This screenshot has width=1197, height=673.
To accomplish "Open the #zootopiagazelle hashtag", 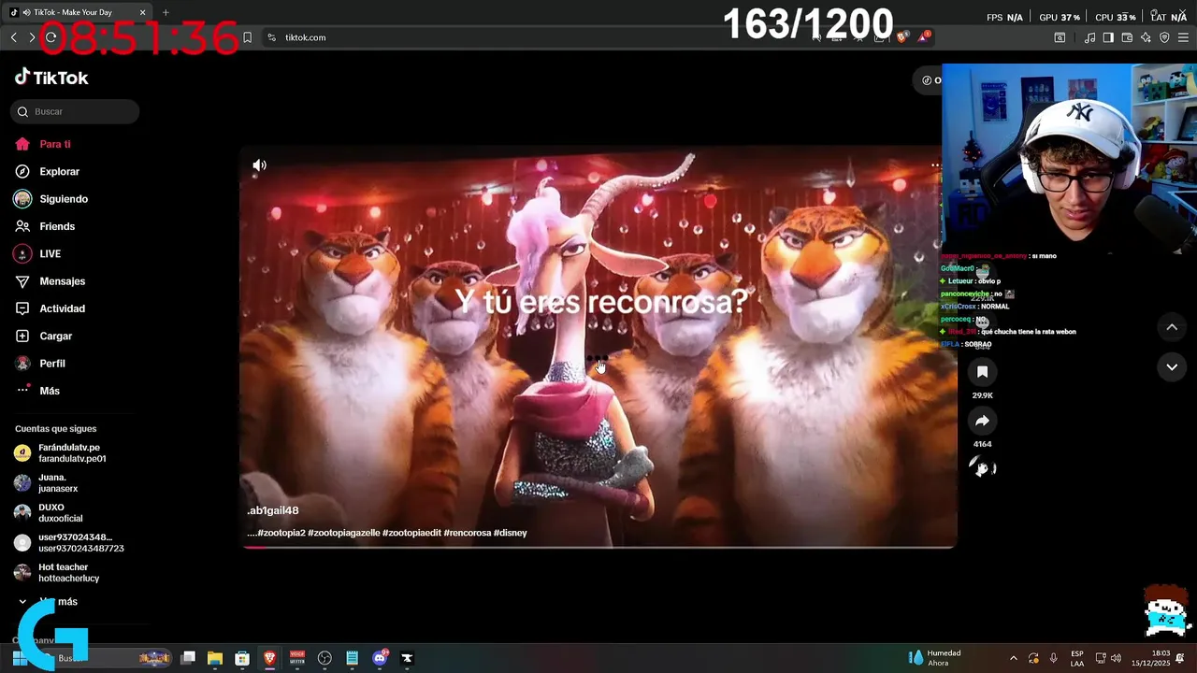I will [343, 533].
